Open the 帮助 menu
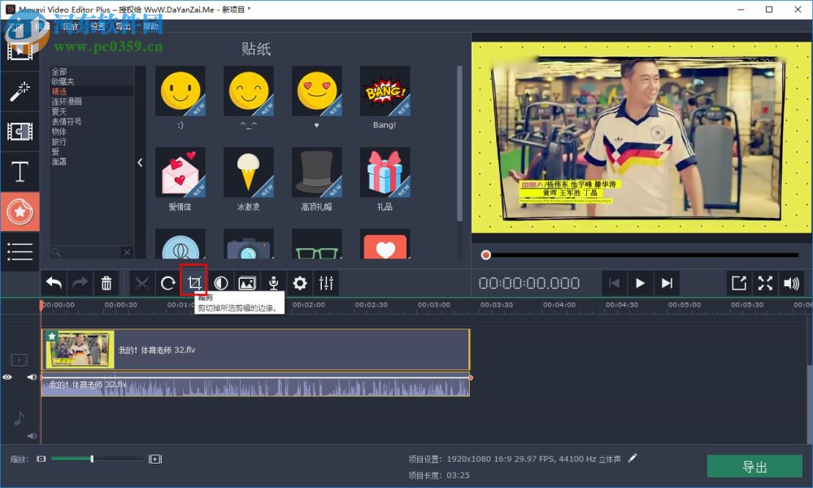The width and height of the screenshot is (813, 488). pos(150,25)
